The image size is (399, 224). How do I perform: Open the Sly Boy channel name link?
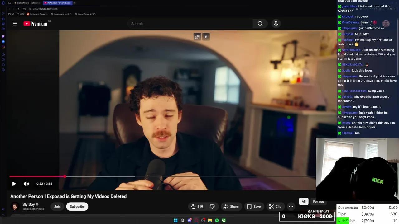pos(29,204)
